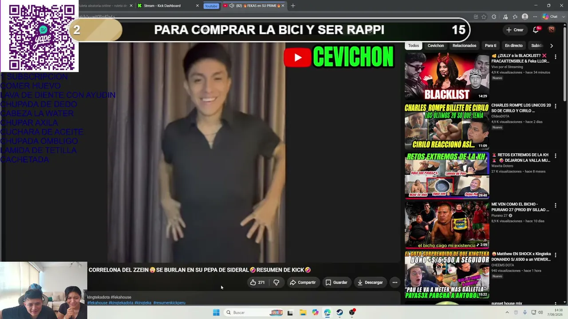Open browser extensions puzzle icon
Image resolution: width=568 pixels, height=319 pixels.
pyautogui.click(x=494, y=17)
